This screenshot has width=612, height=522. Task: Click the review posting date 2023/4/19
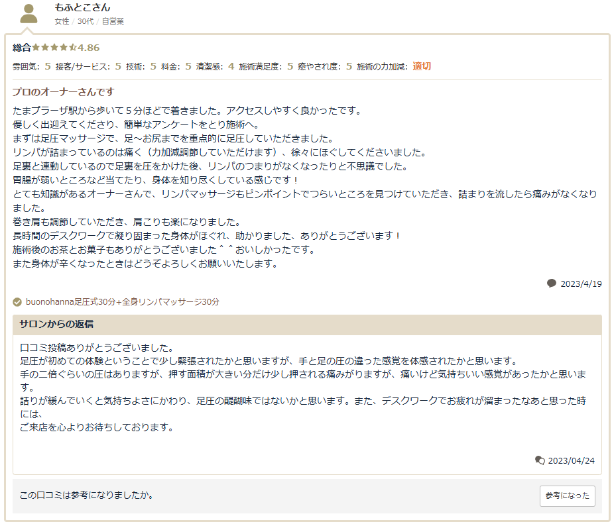pyautogui.click(x=581, y=284)
